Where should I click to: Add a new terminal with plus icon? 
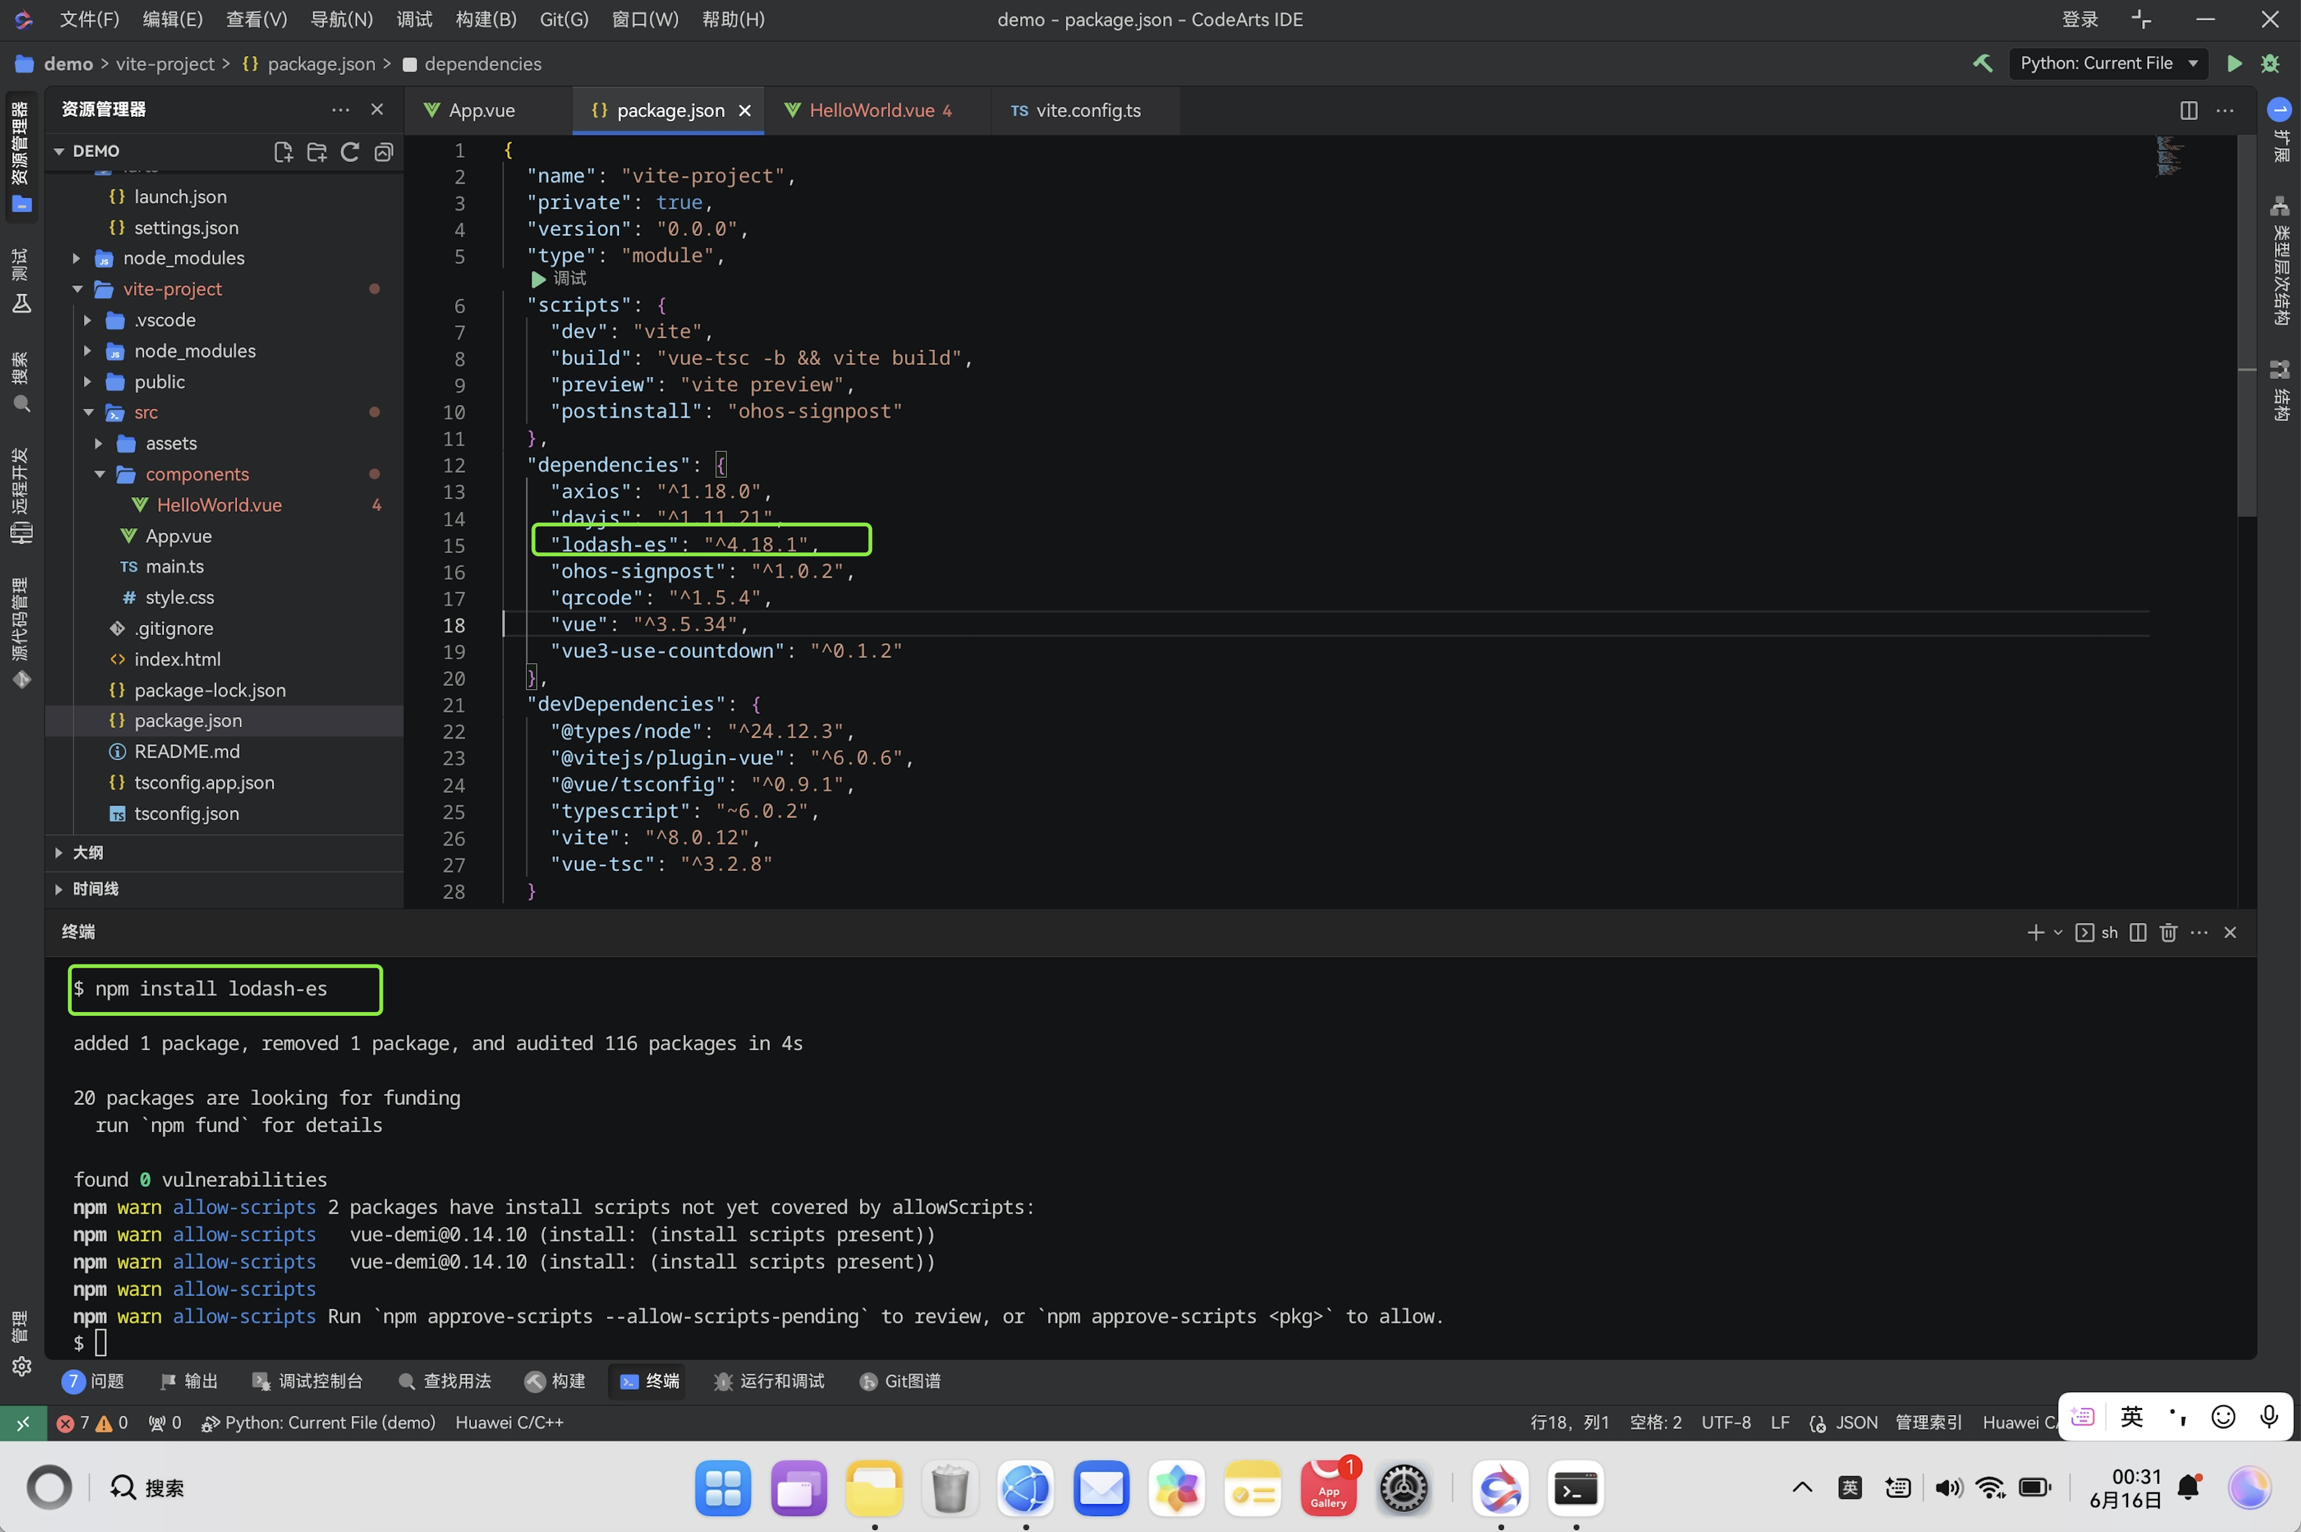pos(2035,932)
